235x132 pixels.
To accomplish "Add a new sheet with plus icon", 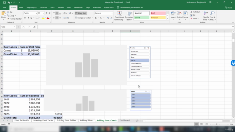I will point(137,121).
